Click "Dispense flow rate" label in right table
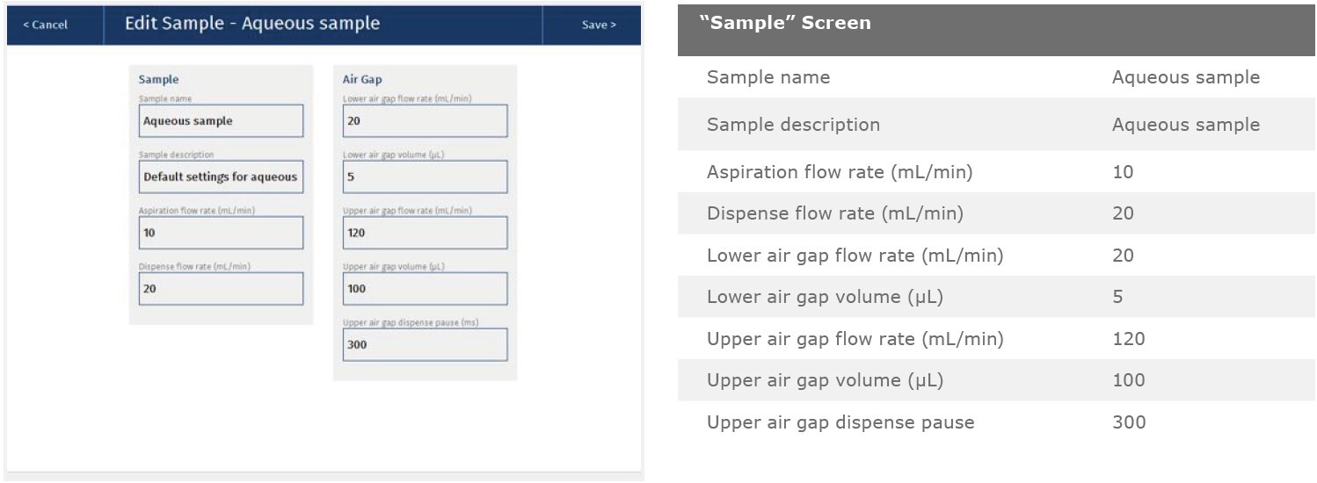Screen dimensions: 1317x483 (834, 213)
